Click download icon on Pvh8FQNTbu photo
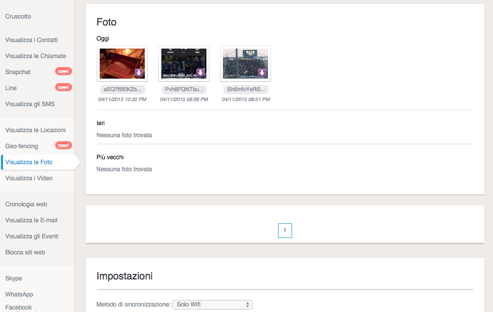Screen dimensions: 493x312 [x=201, y=73]
